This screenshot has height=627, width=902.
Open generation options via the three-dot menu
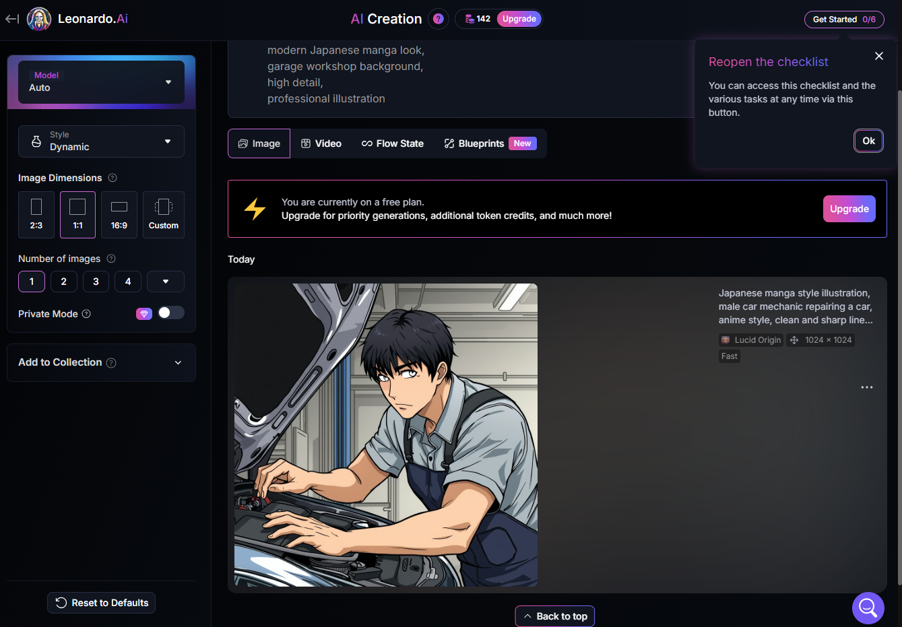click(x=867, y=387)
